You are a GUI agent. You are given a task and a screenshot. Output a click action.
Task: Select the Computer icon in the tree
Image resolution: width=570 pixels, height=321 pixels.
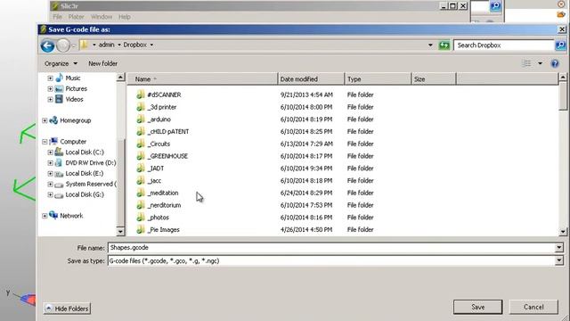coord(53,141)
